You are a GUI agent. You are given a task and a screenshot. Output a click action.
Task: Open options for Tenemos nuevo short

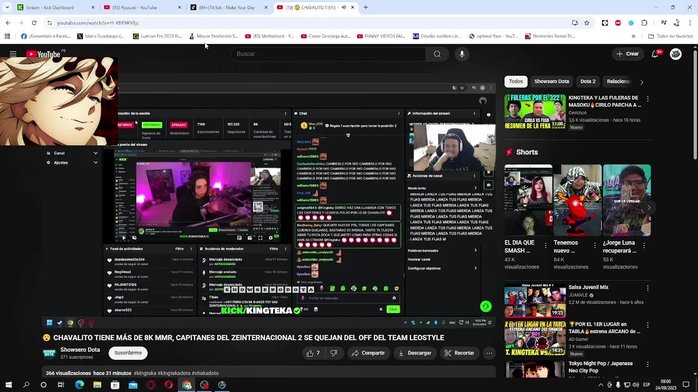click(x=594, y=246)
